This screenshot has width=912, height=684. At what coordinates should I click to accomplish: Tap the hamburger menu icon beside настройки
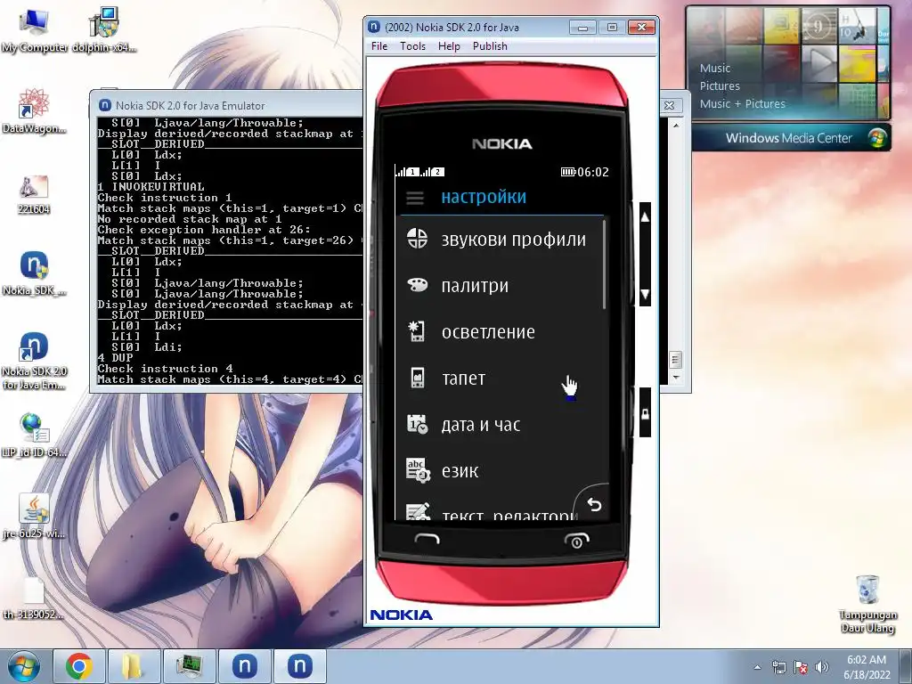[x=415, y=199]
